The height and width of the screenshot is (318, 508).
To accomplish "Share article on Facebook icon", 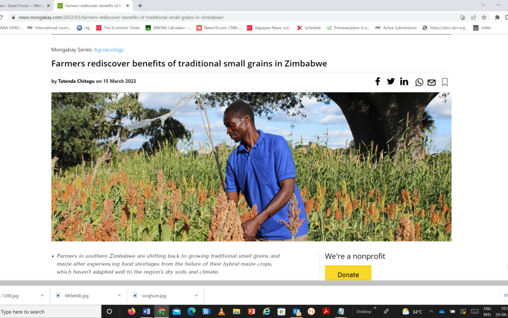I will tap(377, 82).
